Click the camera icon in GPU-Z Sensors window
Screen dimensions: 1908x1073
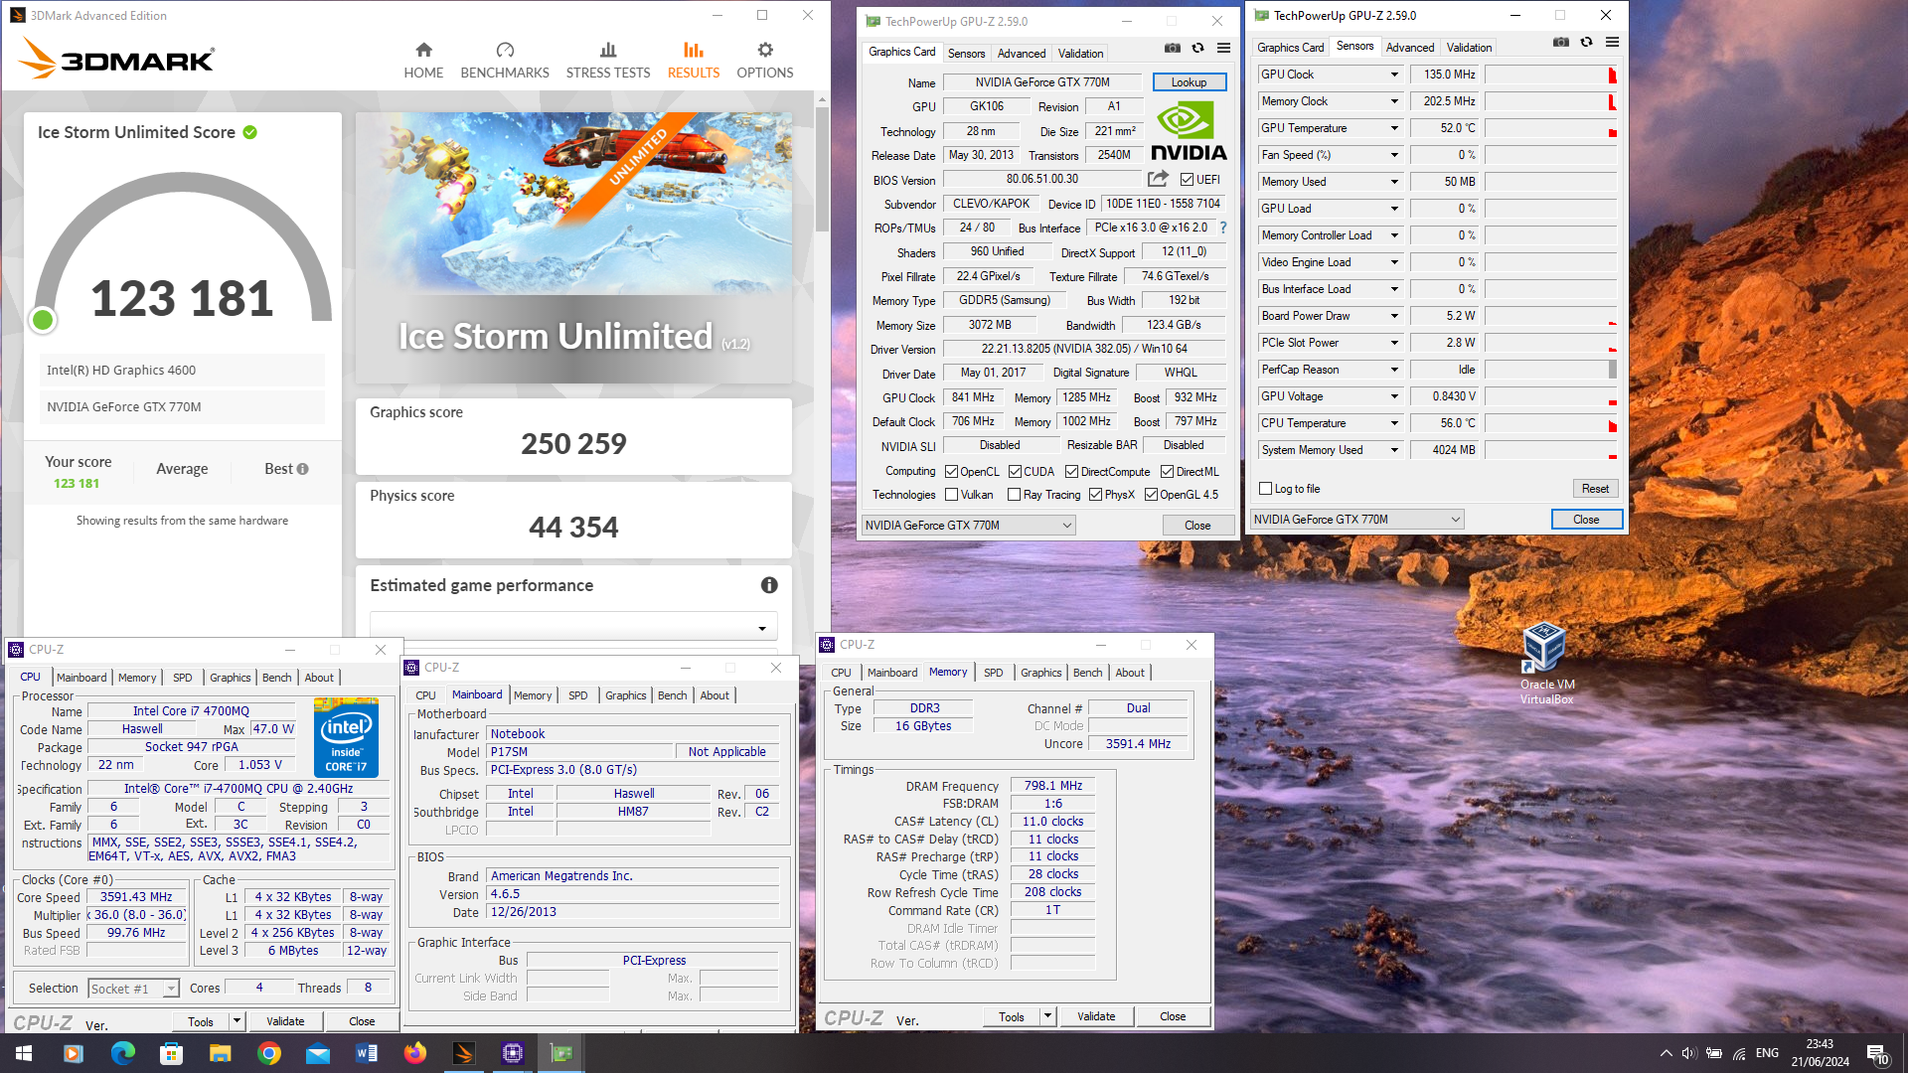click(1561, 42)
